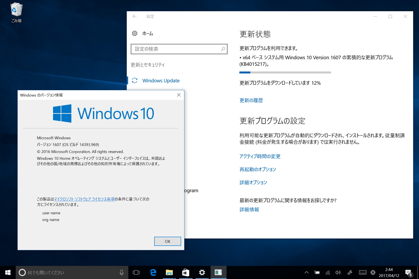
Task: Open Task View from the taskbar
Action: 136,272
